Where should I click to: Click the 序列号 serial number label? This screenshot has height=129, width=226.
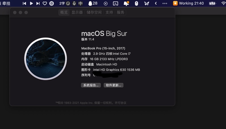coord(86,75)
